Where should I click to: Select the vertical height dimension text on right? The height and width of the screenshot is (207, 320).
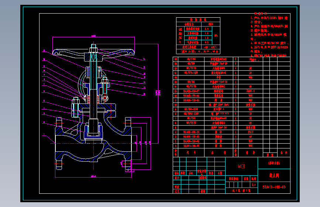(x=158, y=93)
